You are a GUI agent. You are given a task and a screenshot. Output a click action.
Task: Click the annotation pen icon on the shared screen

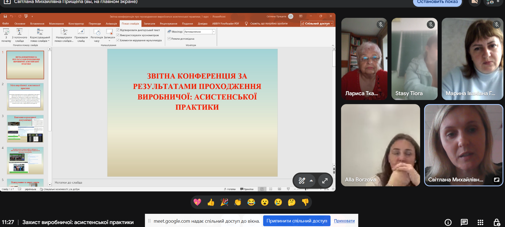pyautogui.click(x=302, y=181)
